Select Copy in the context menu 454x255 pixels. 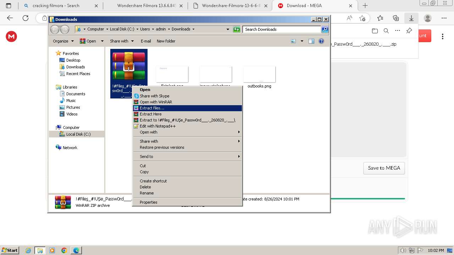click(187, 172)
